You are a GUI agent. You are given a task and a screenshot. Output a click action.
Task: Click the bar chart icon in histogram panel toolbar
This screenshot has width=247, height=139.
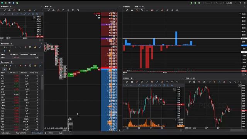[162, 10]
